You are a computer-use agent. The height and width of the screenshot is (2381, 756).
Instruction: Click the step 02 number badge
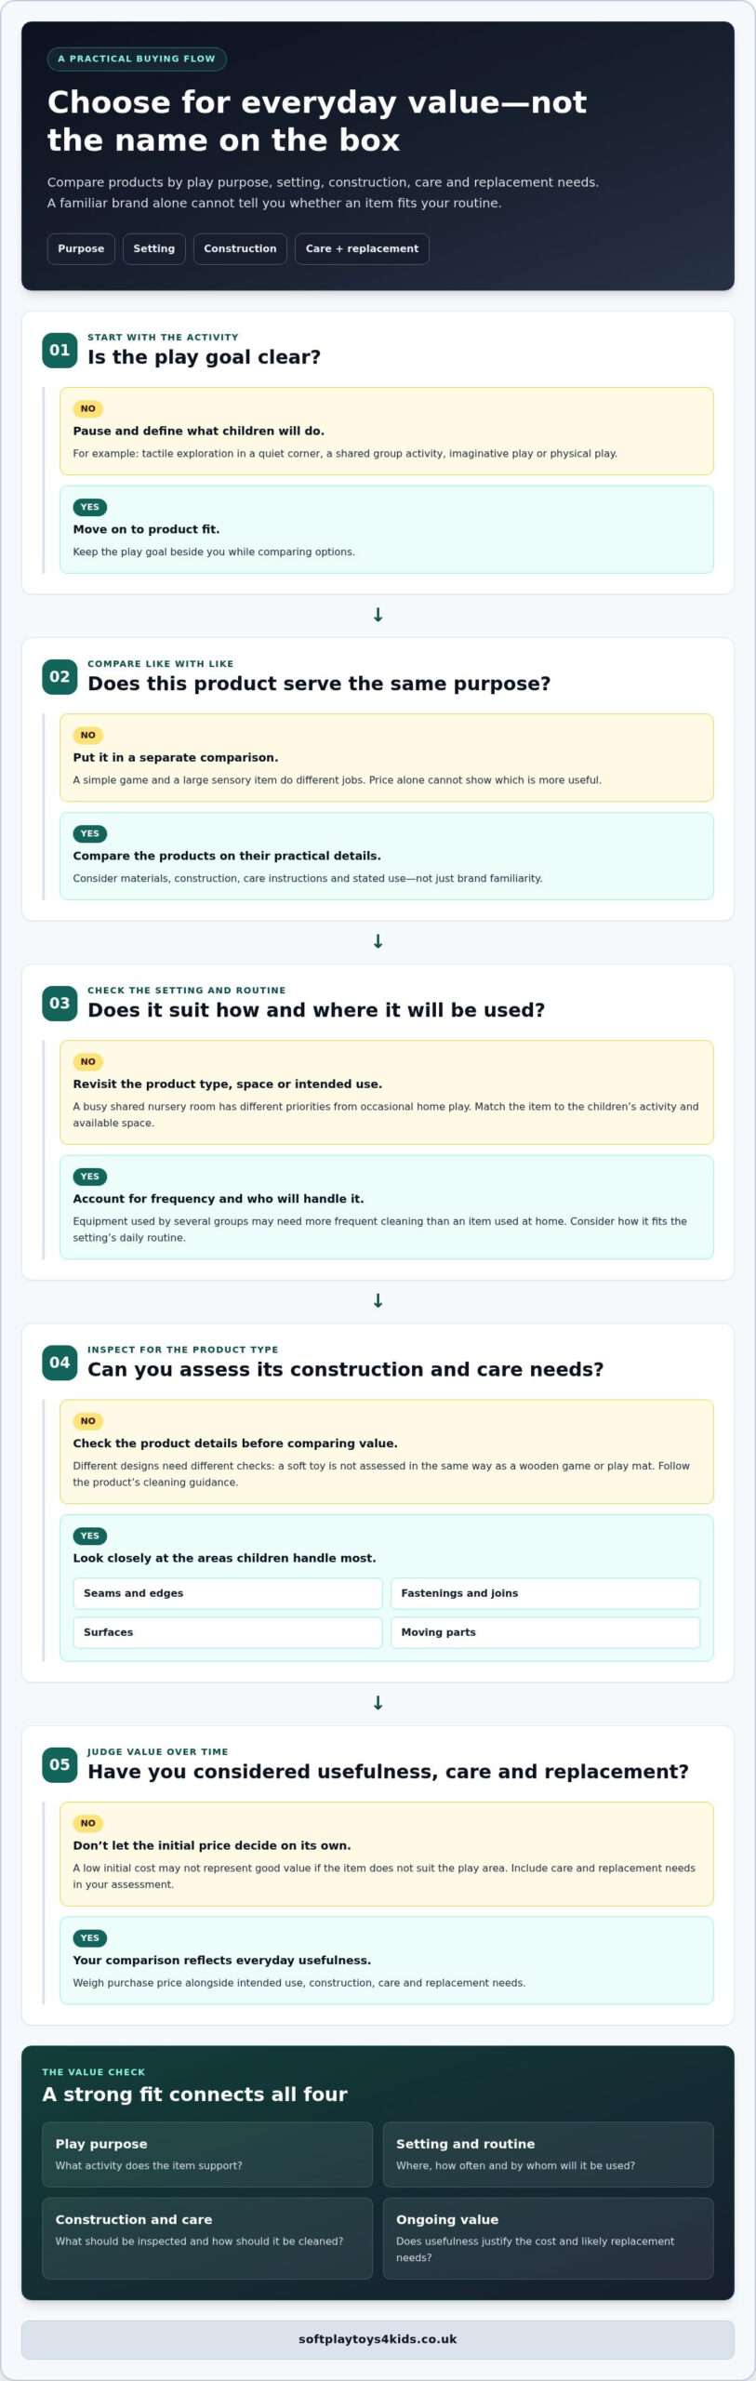(60, 676)
